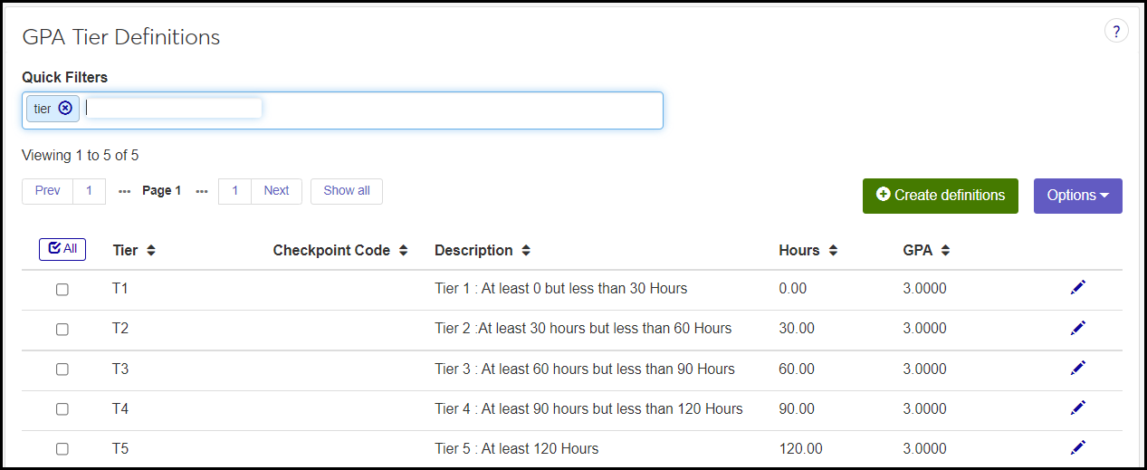Edit the T5 tier definition
Image resolution: width=1147 pixels, height=470 pixels.
(1077, 447)
